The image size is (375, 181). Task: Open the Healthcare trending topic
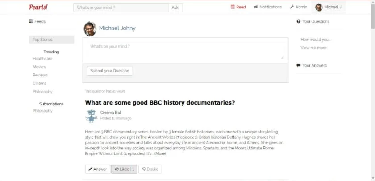pos(42,59)
